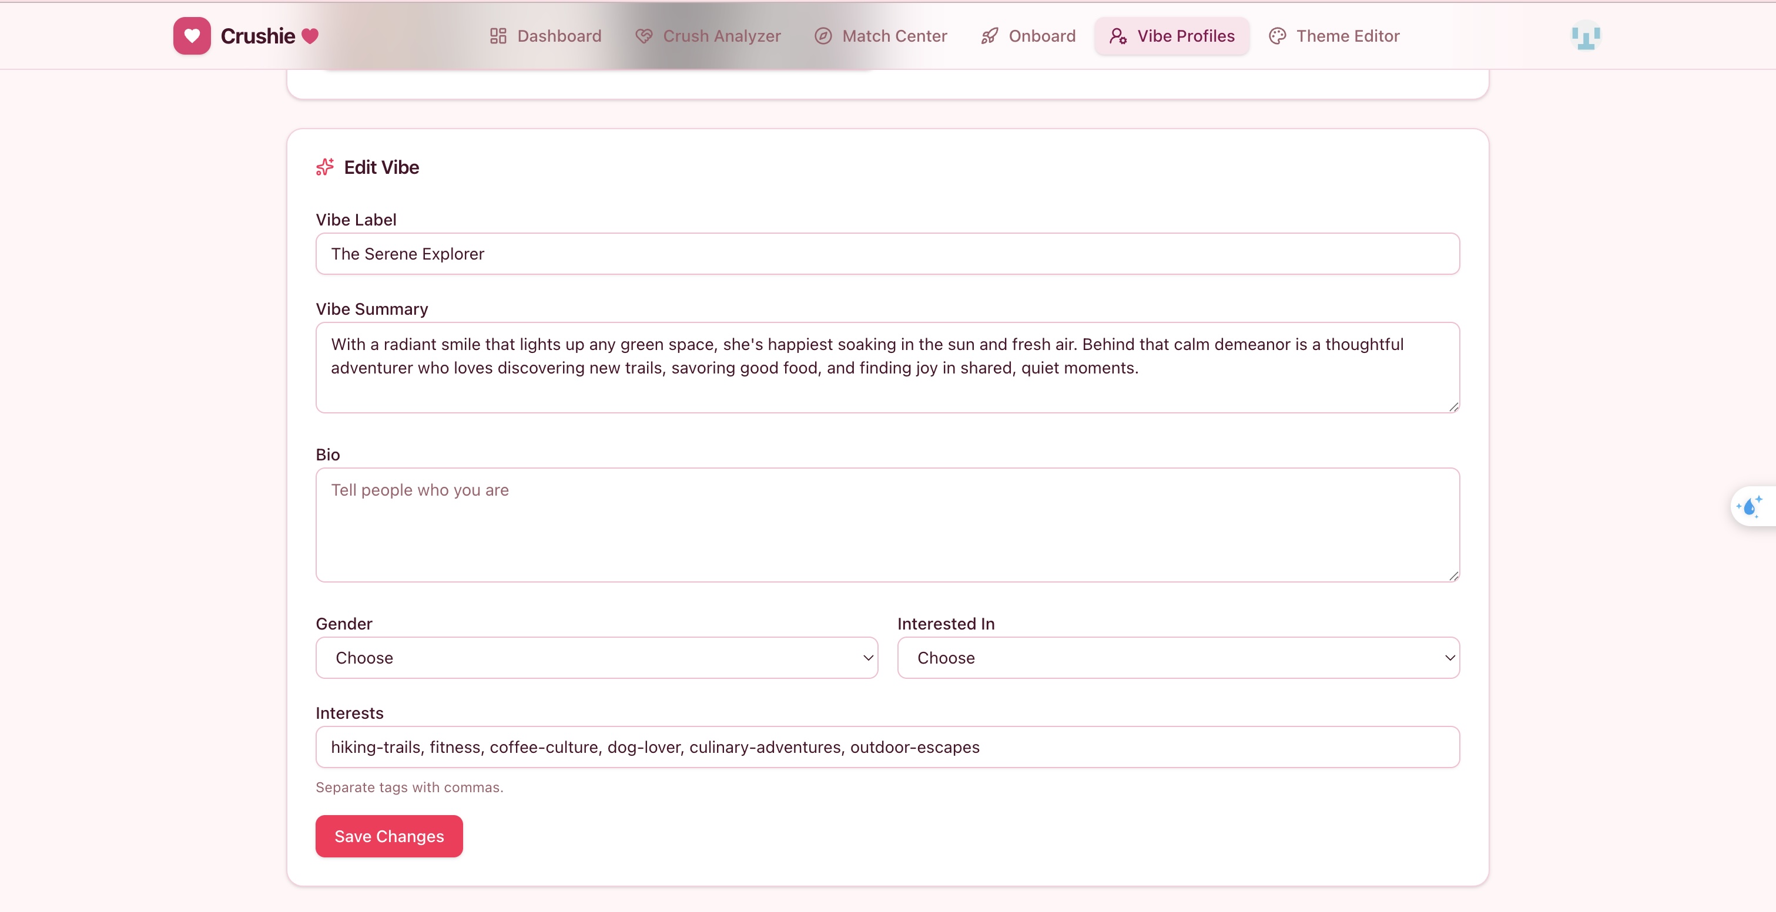Click the Crushie heart logo icon
The image size is (1776, 912).
click(x=192, y=36)
